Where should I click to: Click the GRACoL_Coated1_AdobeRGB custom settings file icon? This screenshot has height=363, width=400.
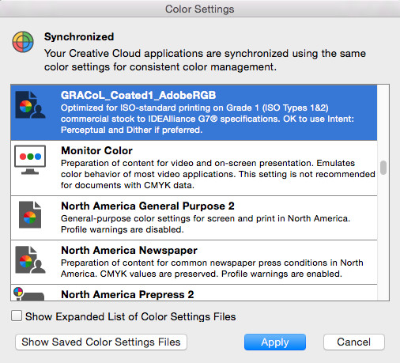30,105
